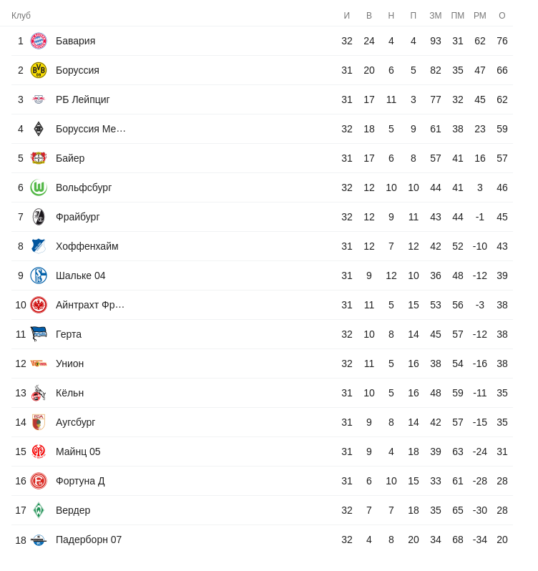
Task: Click the Bayer Leverkusen club logo
Action: pos(39,158)
